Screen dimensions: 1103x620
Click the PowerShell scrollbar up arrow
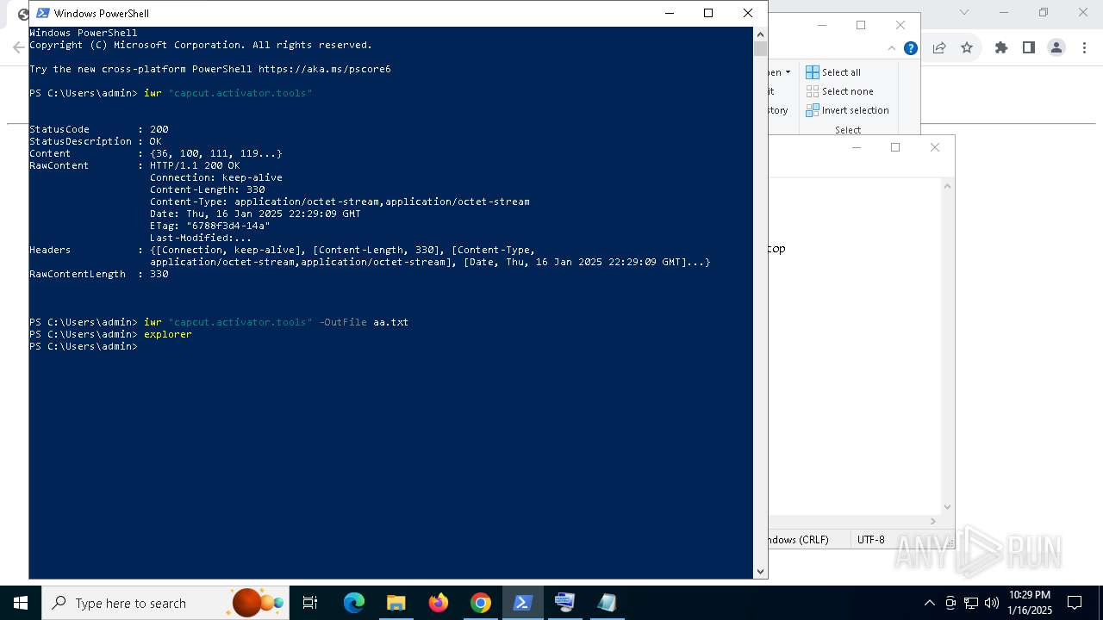pos(760,34)
